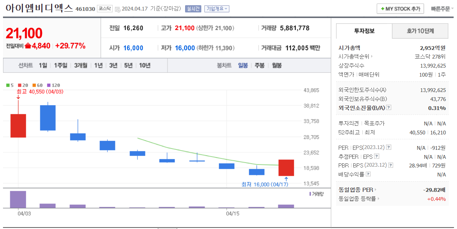This screenshot has width=457, height=229.
Task: Click the 코스닥 market badge
Action: 105,9
